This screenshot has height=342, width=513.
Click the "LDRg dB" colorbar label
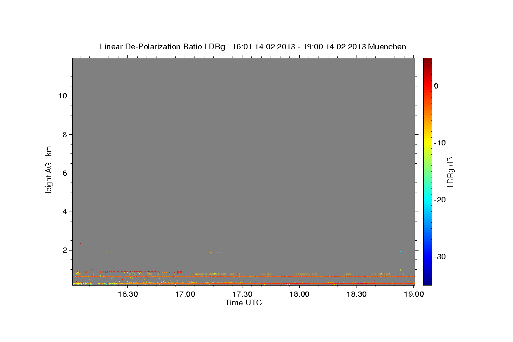[450, 171]
